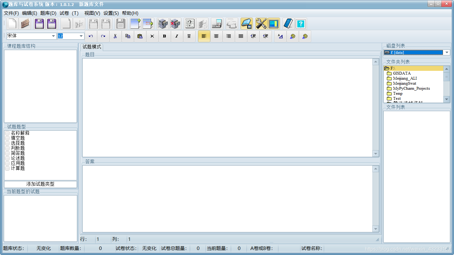Select the F:\ root folder
Viewport: 454px width, 255px height.
coord(413,68)
